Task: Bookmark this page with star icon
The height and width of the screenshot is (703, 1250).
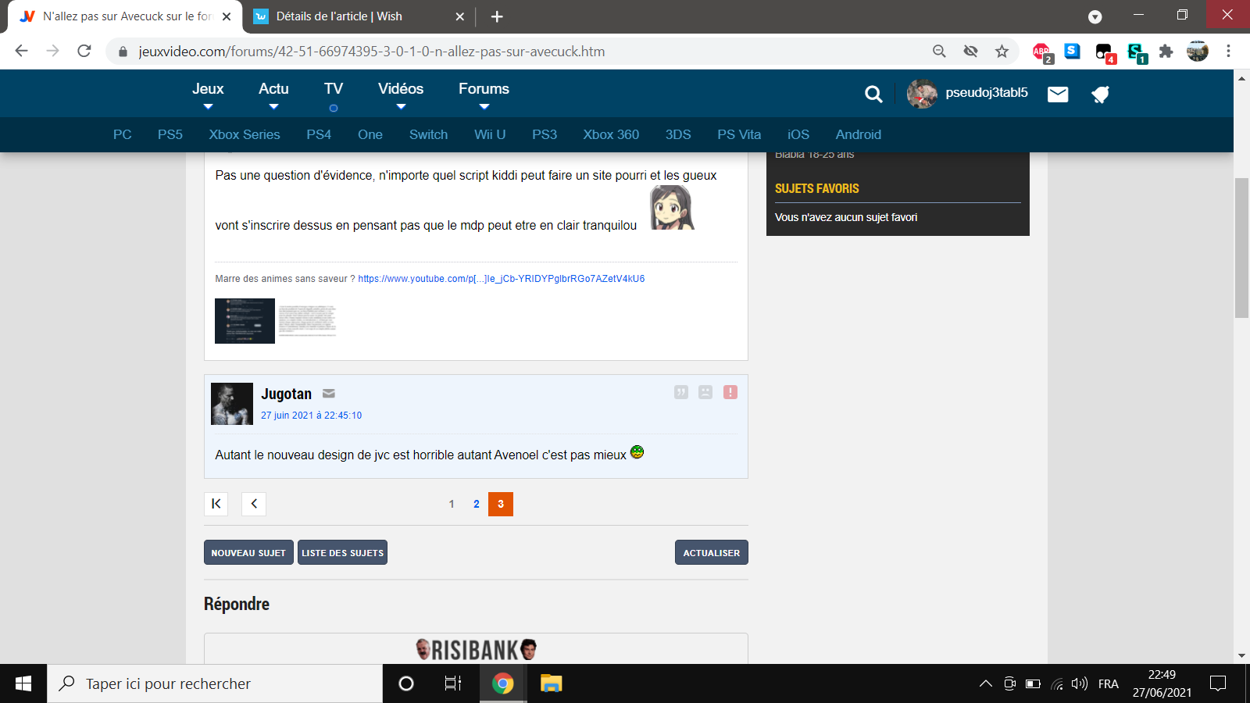Action: (1002, 52)
